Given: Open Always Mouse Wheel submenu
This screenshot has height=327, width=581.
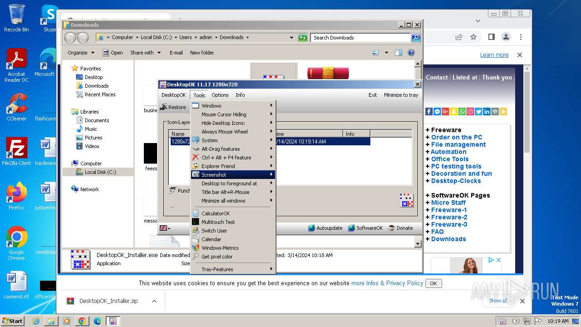Looking at the screenshot, I should coord(233,132).
